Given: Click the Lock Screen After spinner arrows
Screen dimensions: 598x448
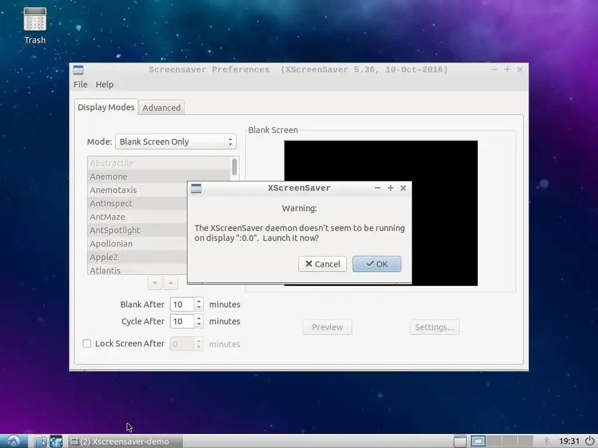Looking at the screenshot, I should [x=199, y=344].
